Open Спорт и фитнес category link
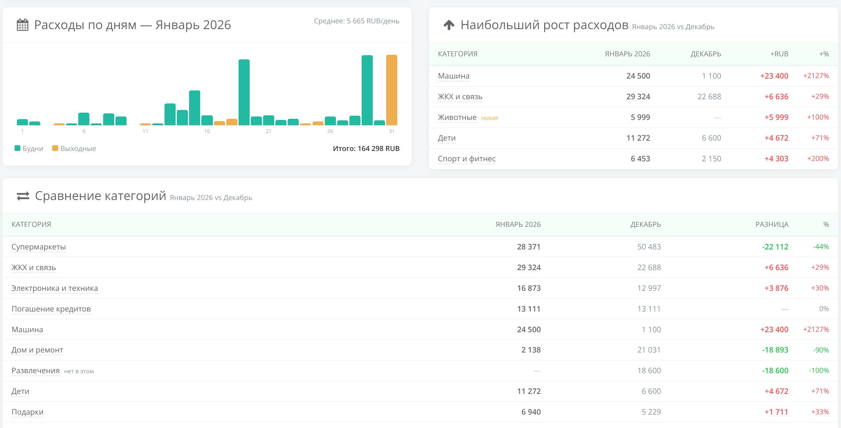841x428 pixels. (x=467, y=159)
